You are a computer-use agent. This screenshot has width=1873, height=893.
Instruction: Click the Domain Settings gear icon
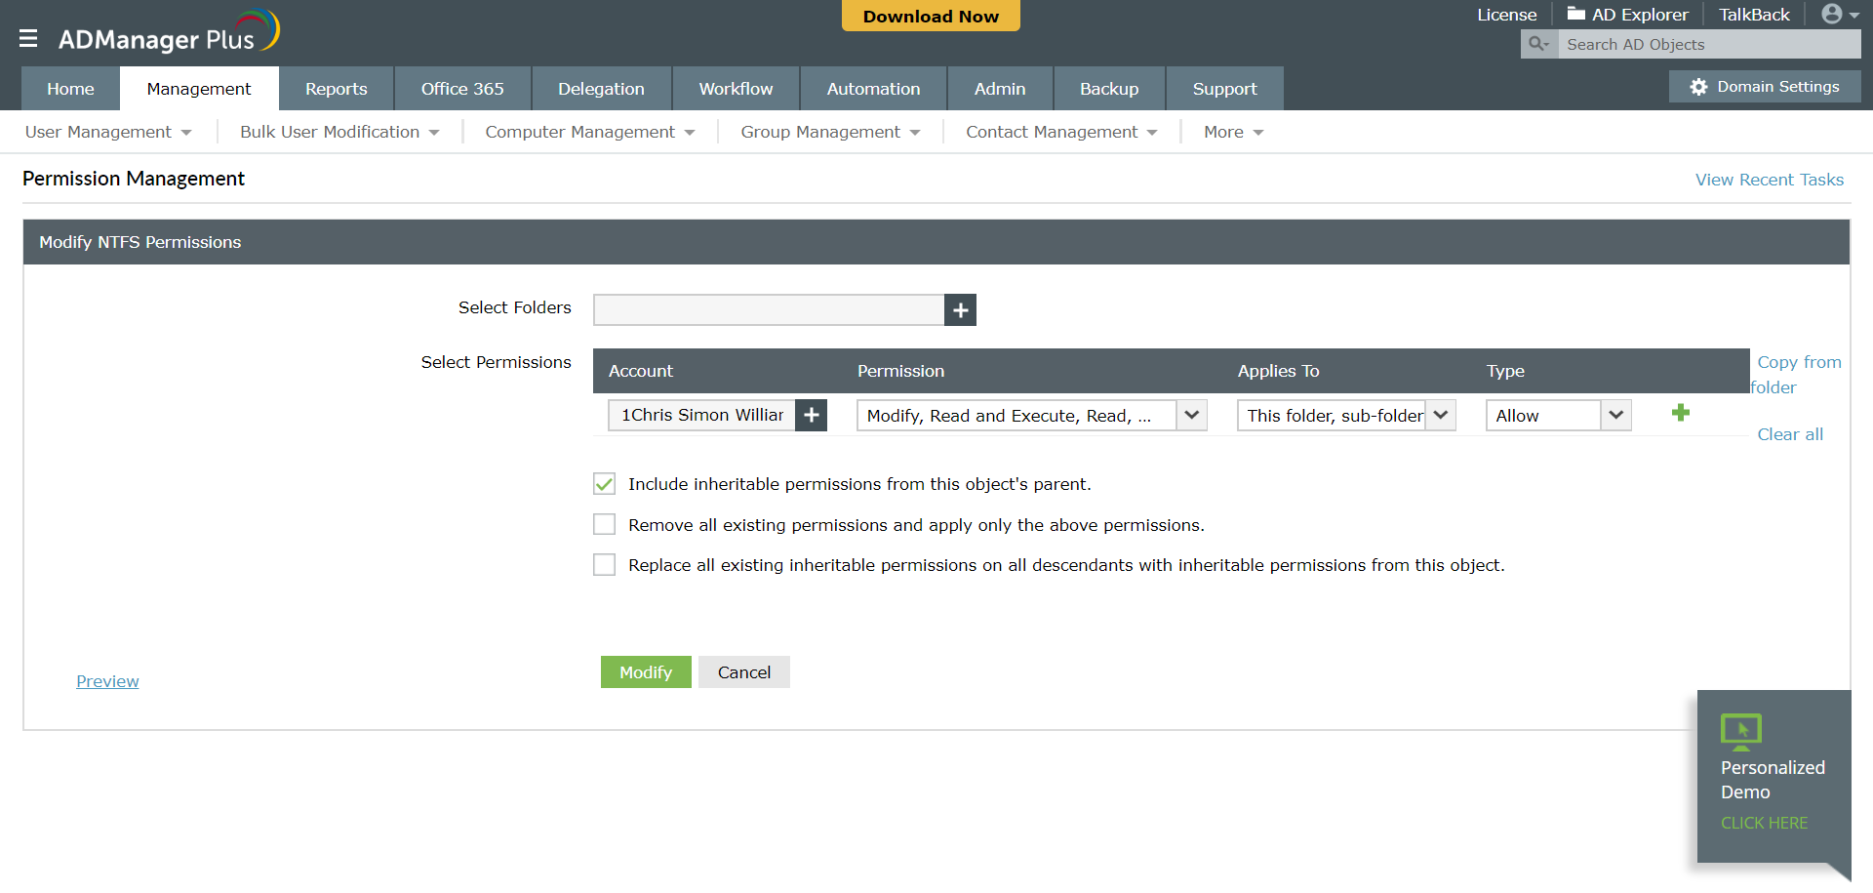click(1698, 87)
